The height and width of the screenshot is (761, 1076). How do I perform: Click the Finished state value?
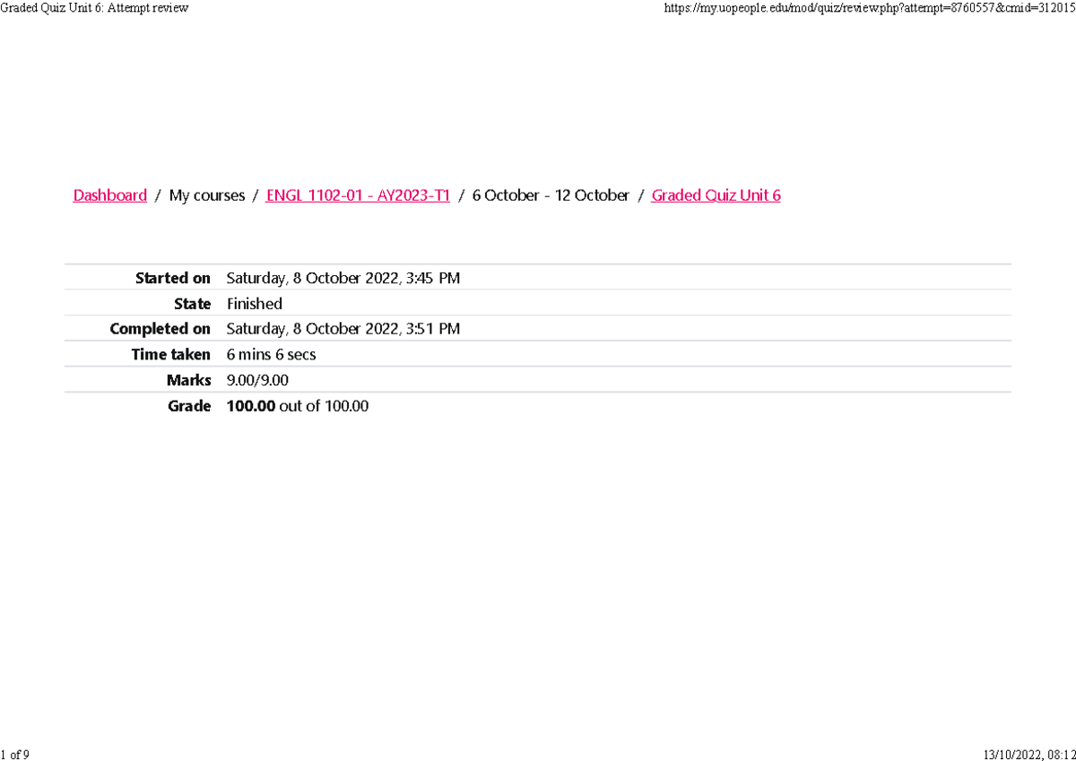(254, 303)
